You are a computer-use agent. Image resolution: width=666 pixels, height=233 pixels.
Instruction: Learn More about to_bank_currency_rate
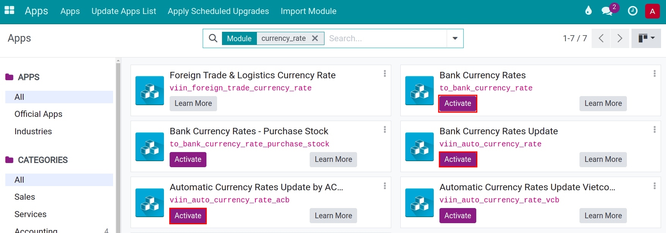point(603,103)
